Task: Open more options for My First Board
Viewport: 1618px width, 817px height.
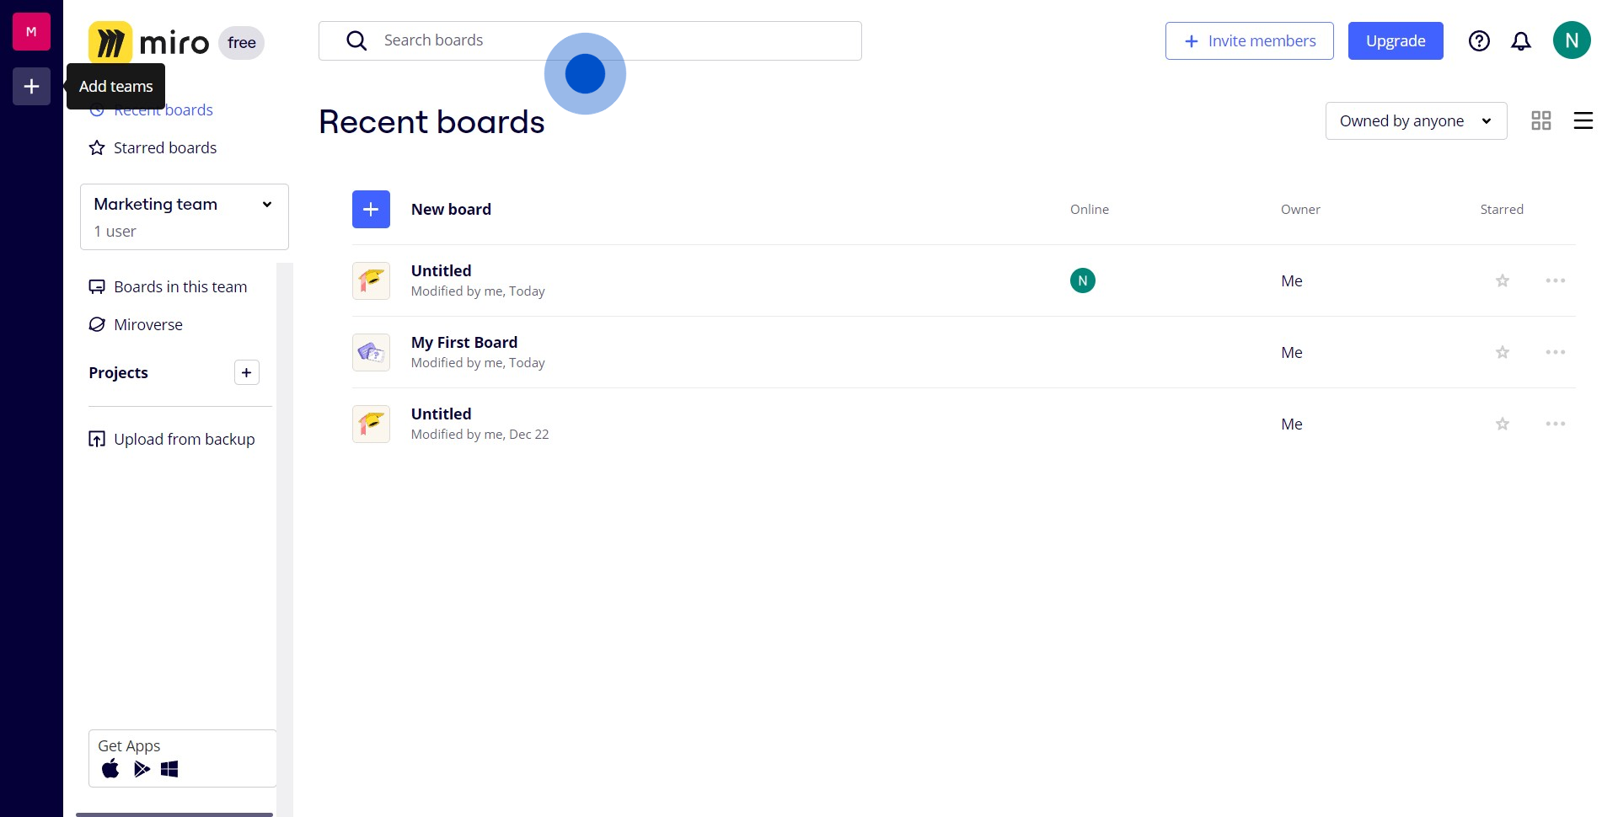Action: coord(1556,353)
